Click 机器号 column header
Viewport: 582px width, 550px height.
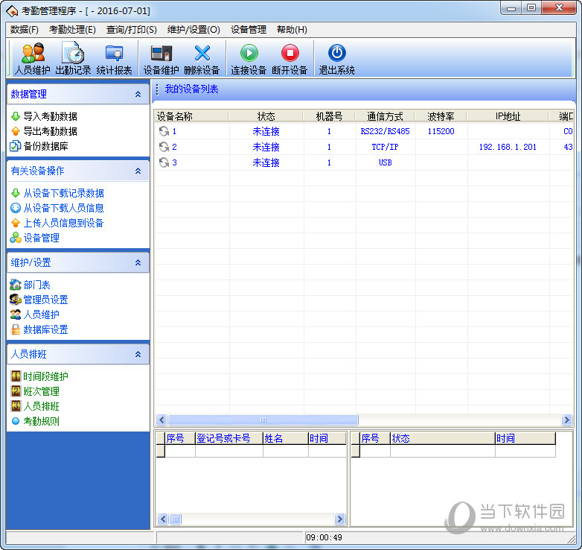(329, 116)
